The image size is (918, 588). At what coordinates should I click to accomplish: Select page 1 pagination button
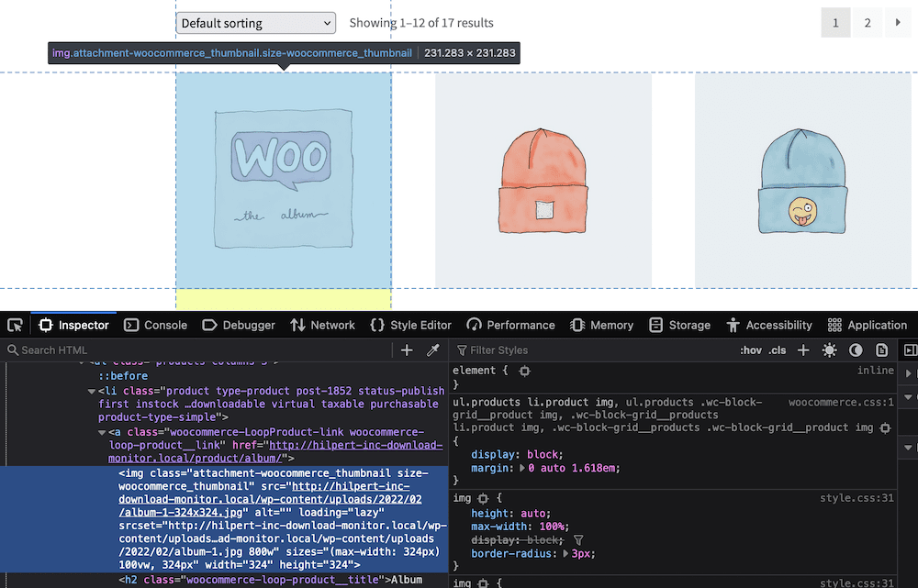tap(835, 23)
